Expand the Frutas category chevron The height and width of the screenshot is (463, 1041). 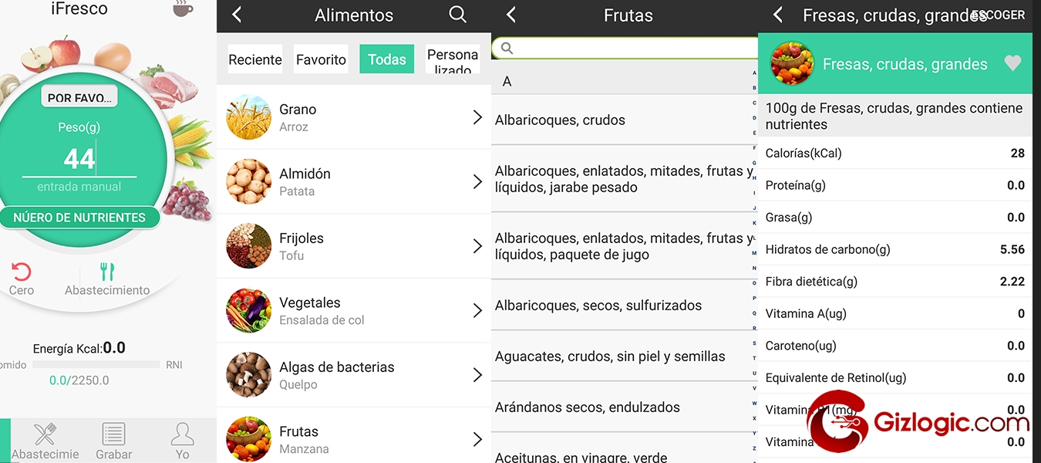477,439
